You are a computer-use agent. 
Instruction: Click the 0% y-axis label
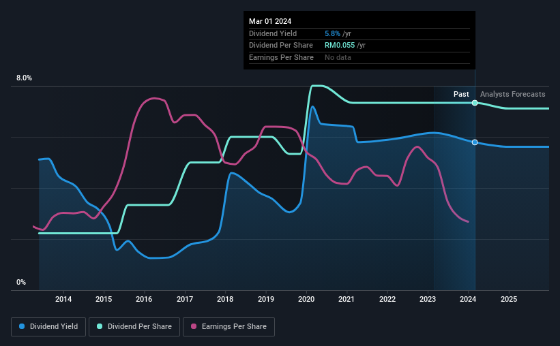(21, 282)
